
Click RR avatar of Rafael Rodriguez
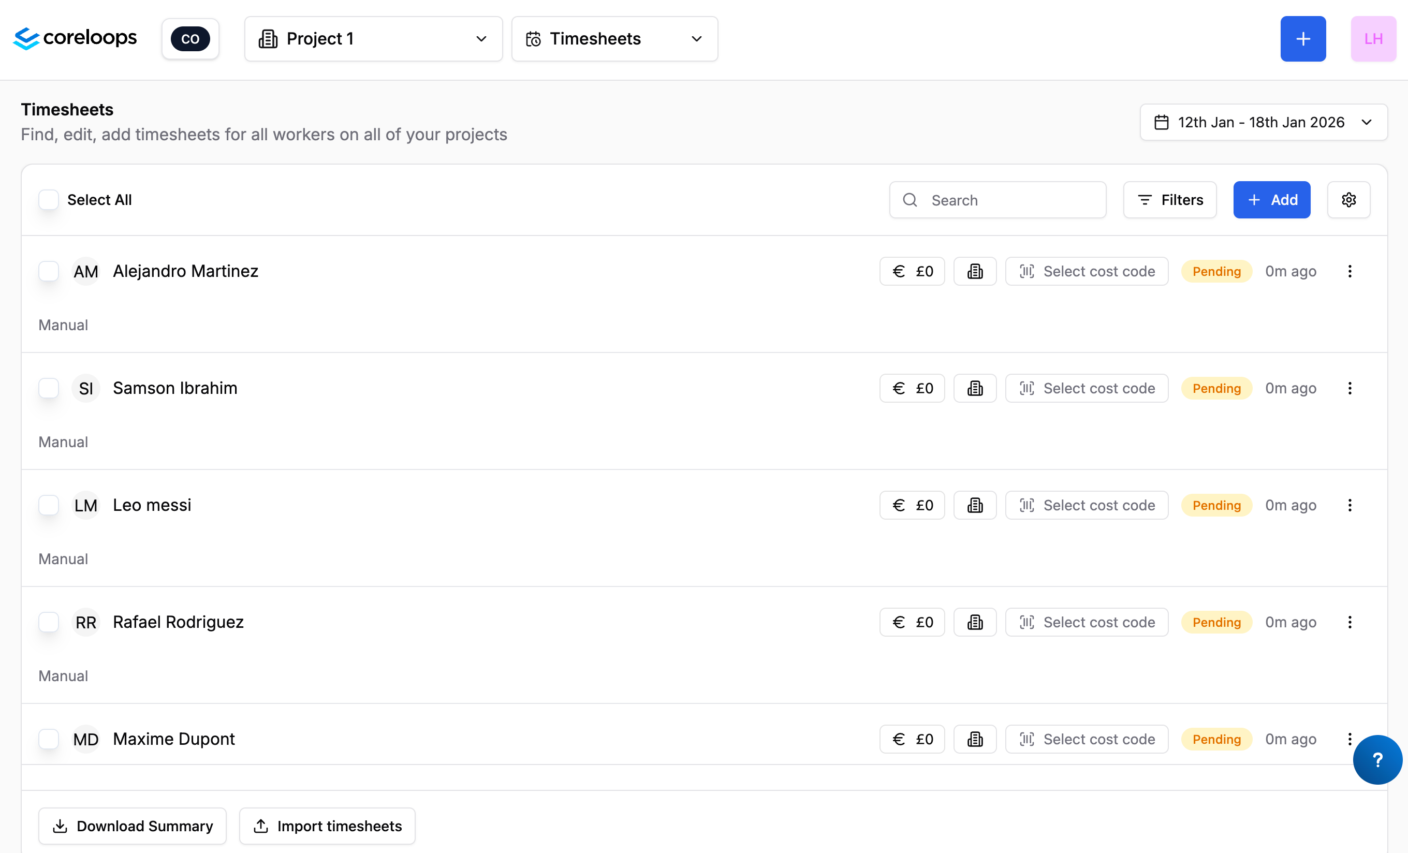(x=86, y=622)
